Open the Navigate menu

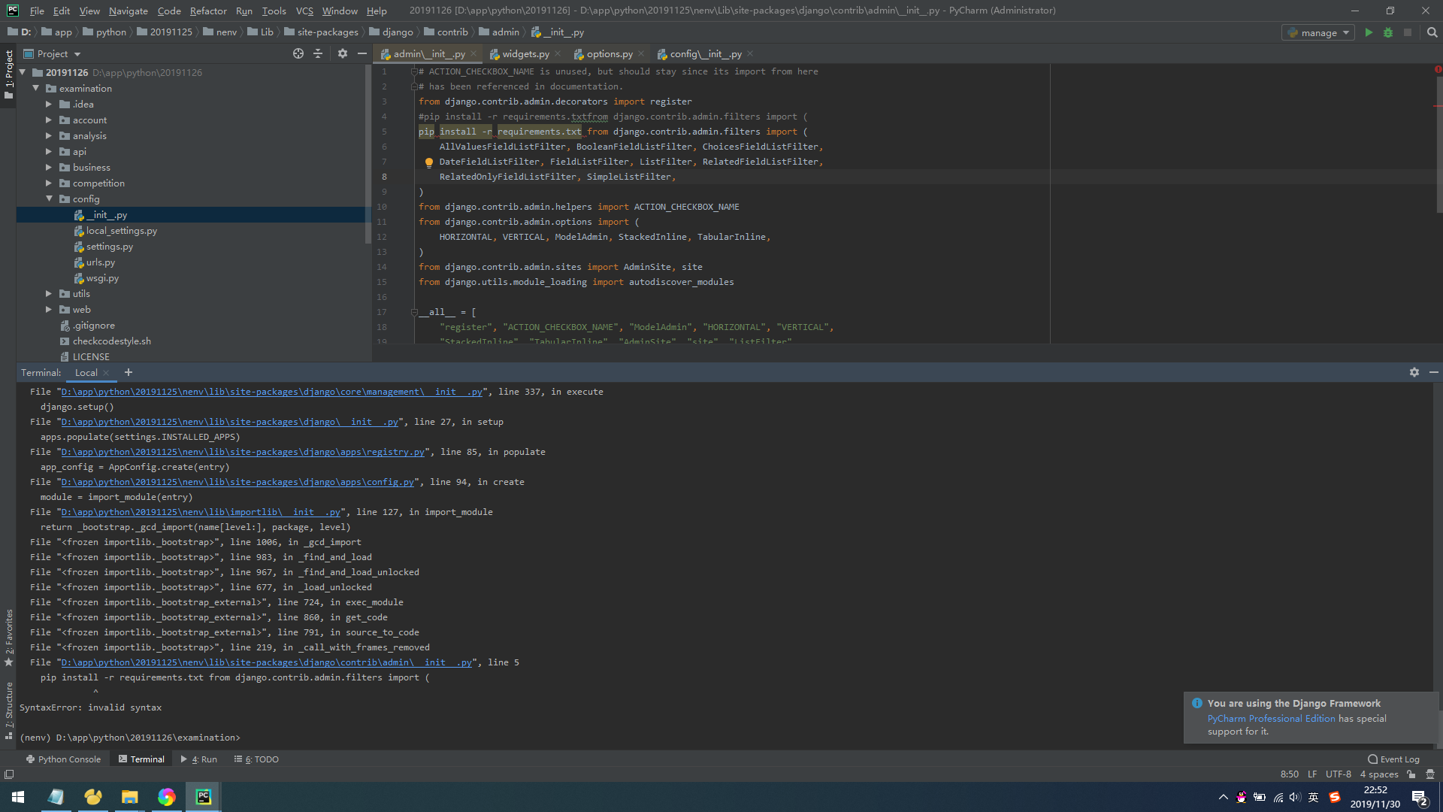click(128, 11)
